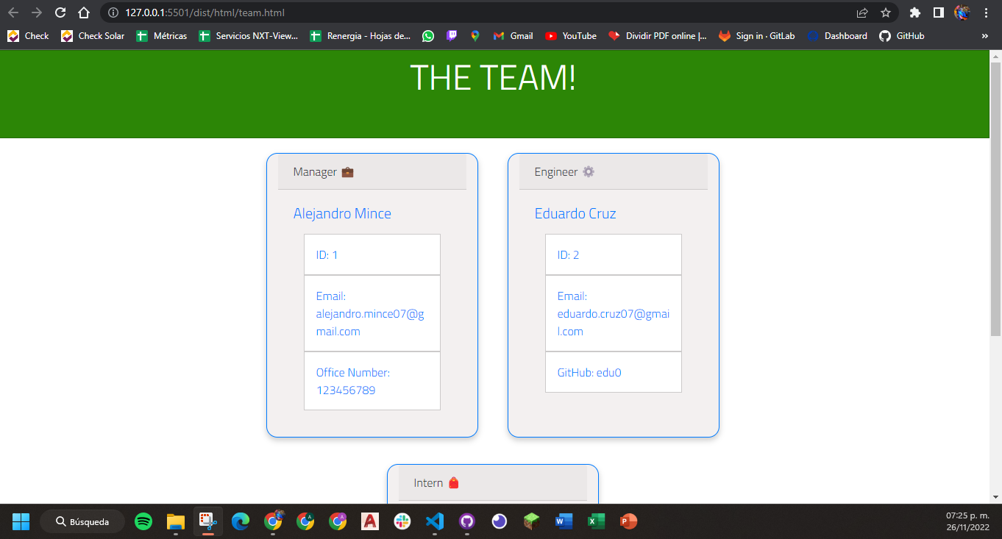1002x539 pixels.
Task: Expand hidden bookmarks with the double chevron
Action: pos(985,35)
